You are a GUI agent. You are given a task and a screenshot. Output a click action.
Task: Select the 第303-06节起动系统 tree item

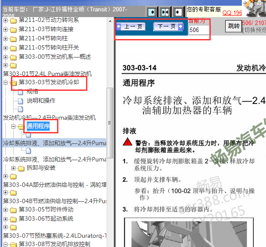(46, 218)
